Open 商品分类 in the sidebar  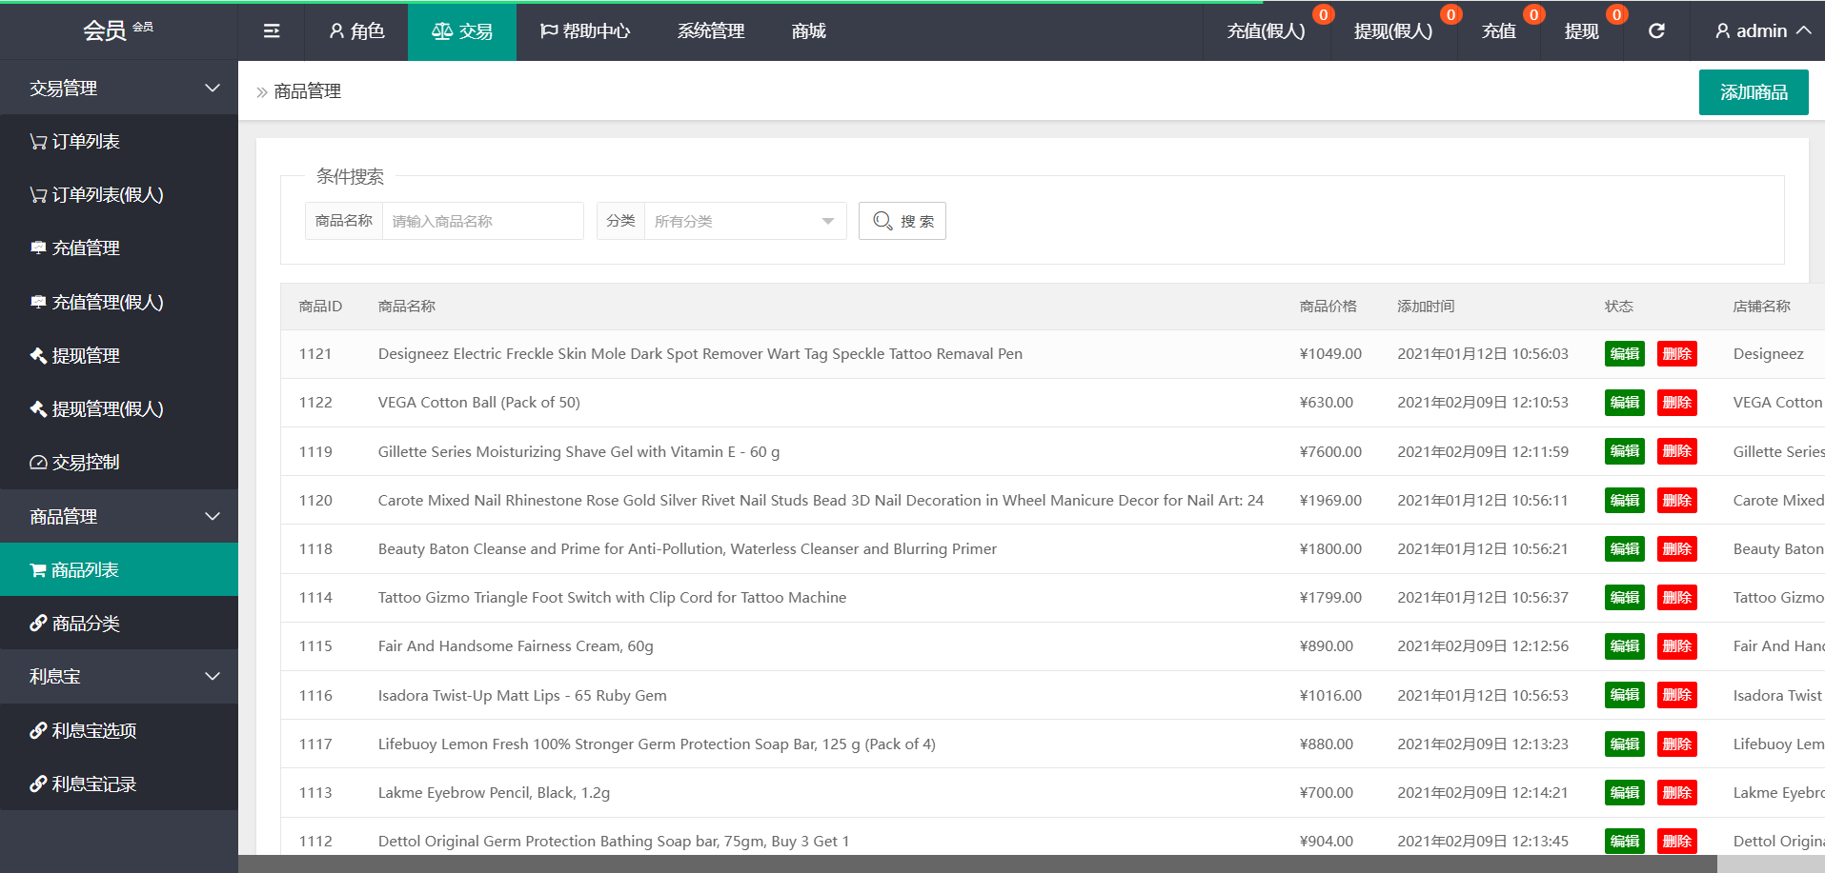click(86, 624)
